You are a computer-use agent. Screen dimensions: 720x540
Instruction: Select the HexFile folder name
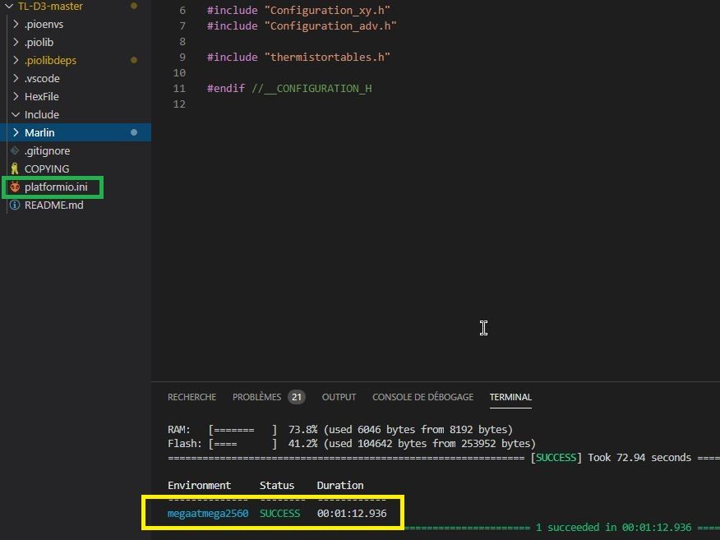coord(42,96)
